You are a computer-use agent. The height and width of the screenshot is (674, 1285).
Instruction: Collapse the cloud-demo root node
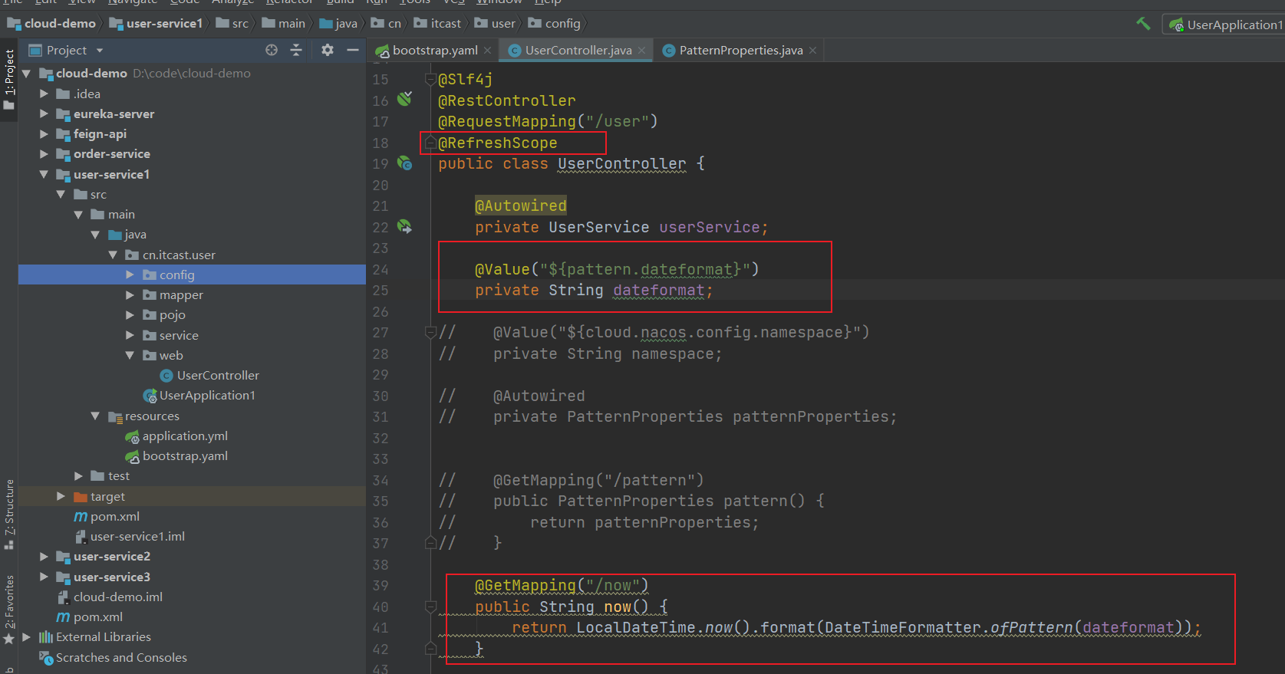[x=27, y=74]
